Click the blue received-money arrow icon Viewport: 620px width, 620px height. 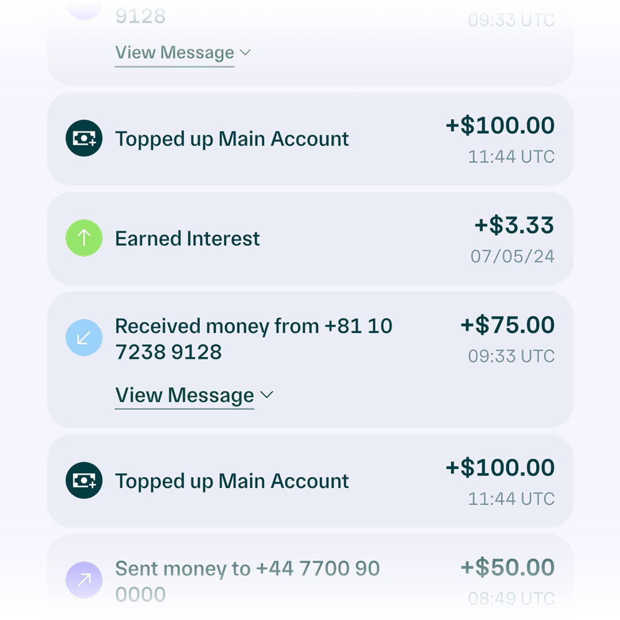click(x=84, y=338)
